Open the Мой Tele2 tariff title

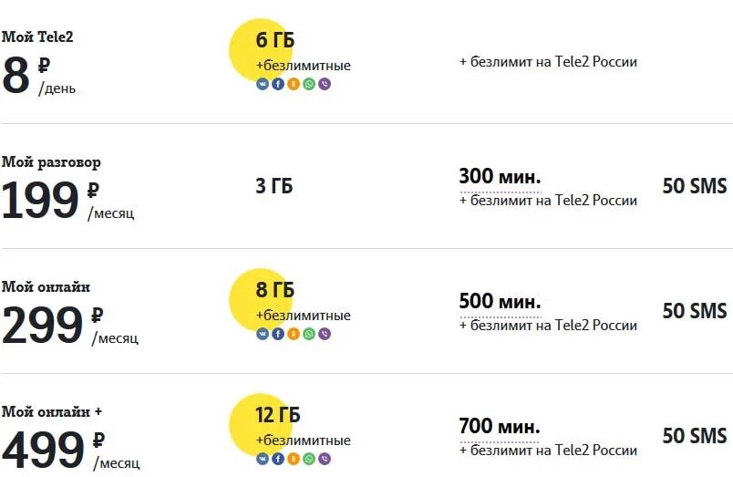[37, 37]
